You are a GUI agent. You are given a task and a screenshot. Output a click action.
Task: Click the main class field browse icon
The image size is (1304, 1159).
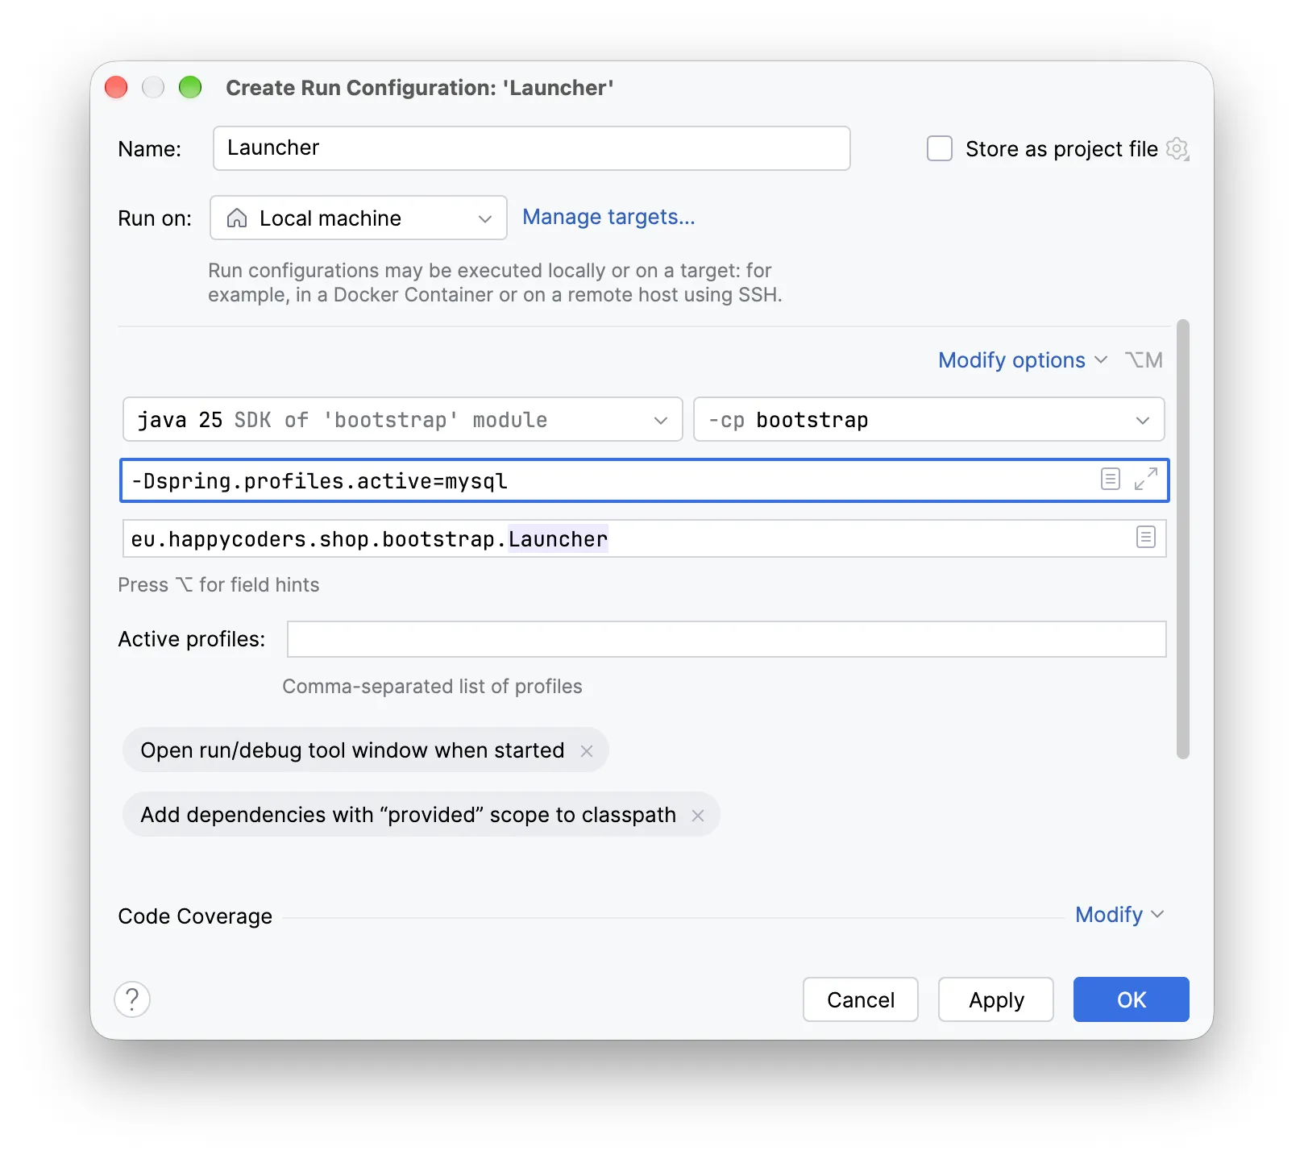(1145, 538)
